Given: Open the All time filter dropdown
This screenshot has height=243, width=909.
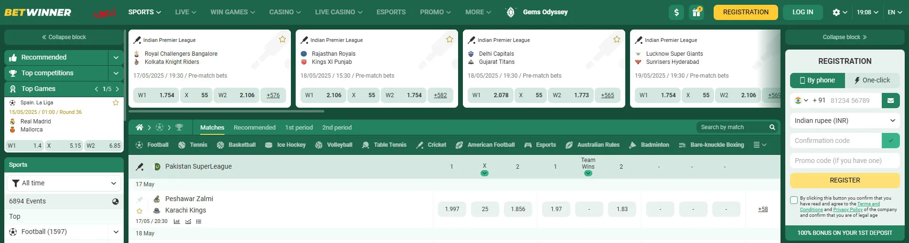Looking at the screenshot, I should [64, 183].
